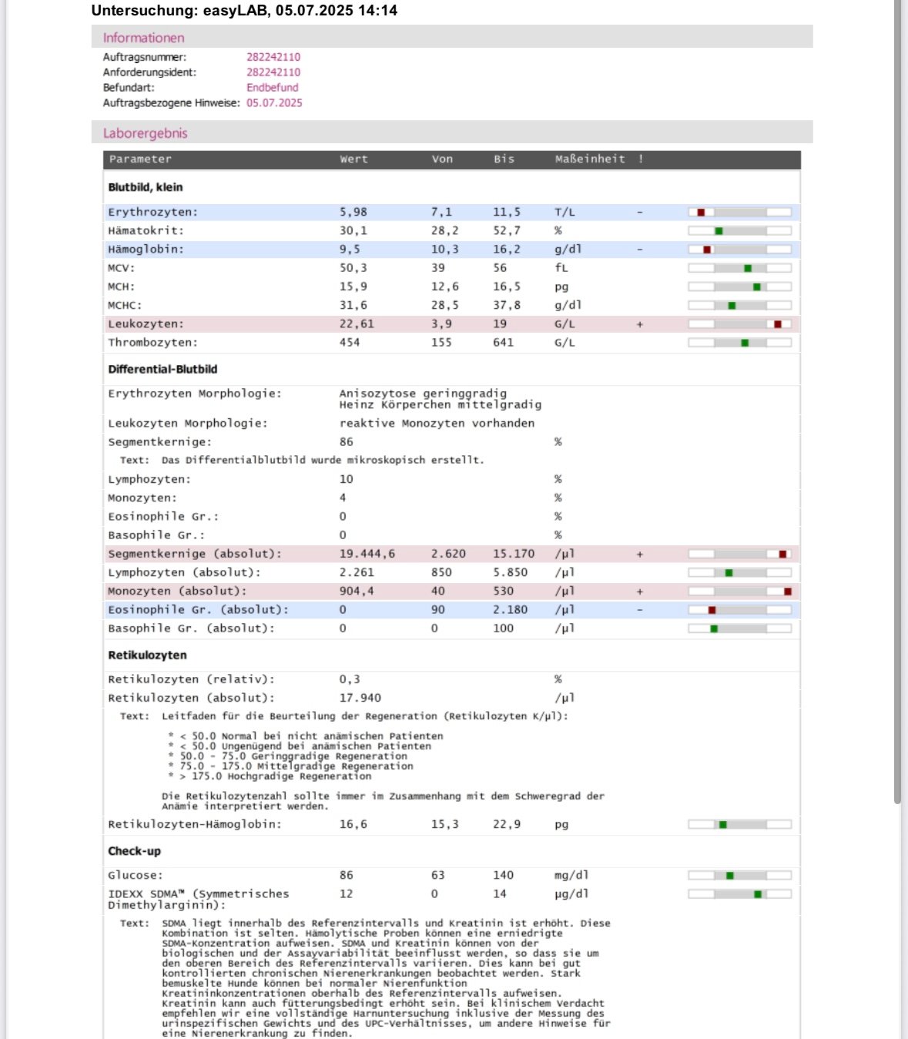This screenshot has width=908, height=1039.
Task: Click the Monozyten absolute value '904,4'
Action: 357,592
